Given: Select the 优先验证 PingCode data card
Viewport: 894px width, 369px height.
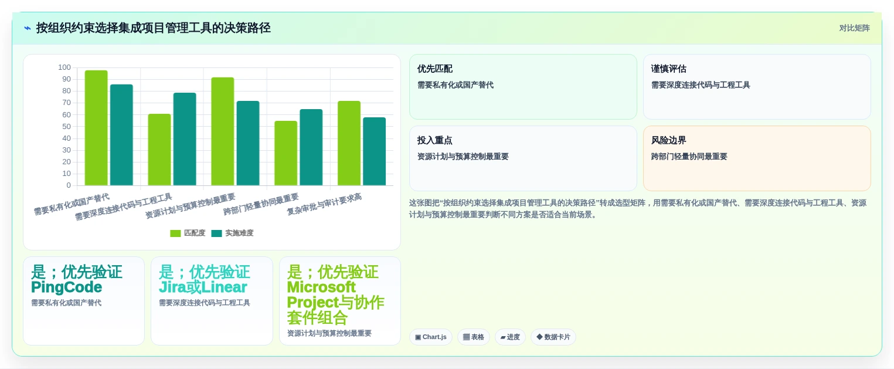Looking at the screenshot, I should (84, 301).
